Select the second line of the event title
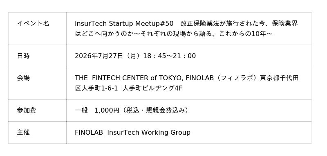Image resolution: width=327 pixels, height=156 pixels. (x=174, y=34)
